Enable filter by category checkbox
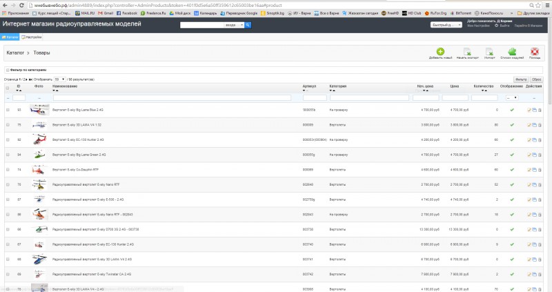 click(x=8, y=70)
